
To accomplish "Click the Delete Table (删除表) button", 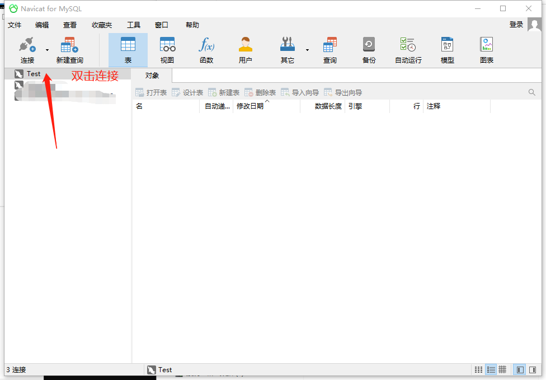I will click(x=260, y=93).
